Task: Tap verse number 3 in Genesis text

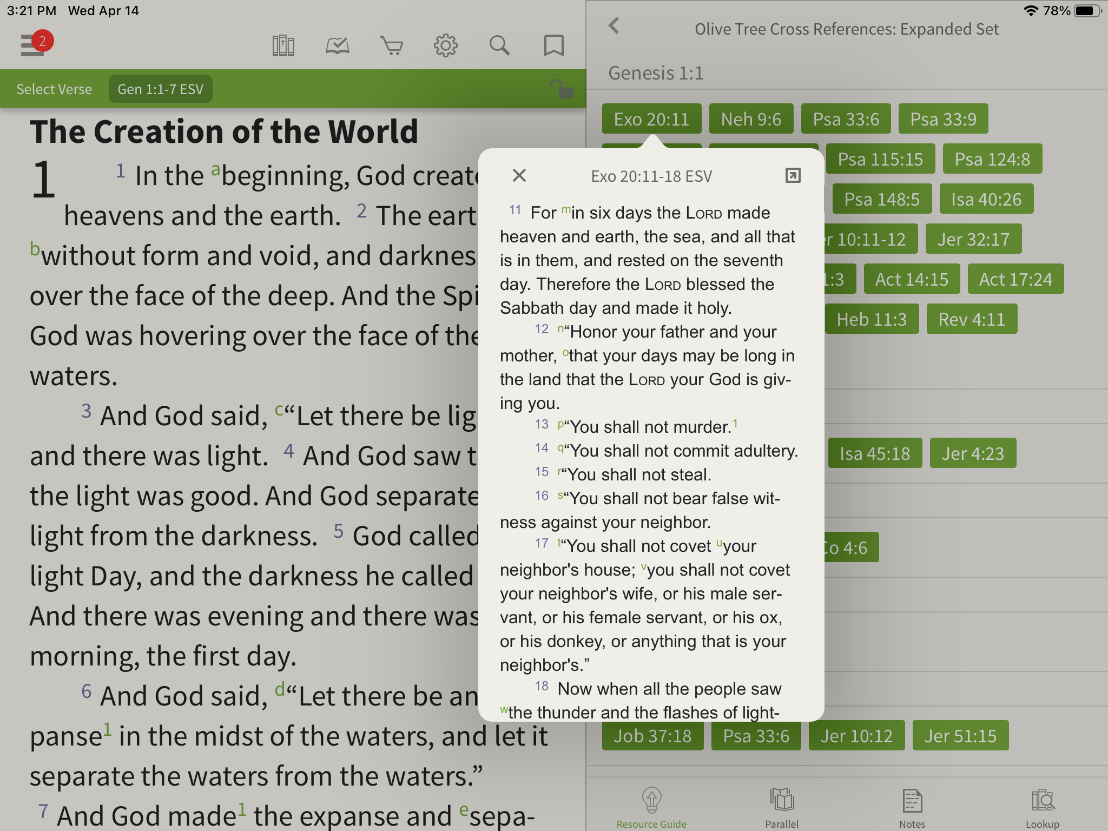Action: [87, 410]
